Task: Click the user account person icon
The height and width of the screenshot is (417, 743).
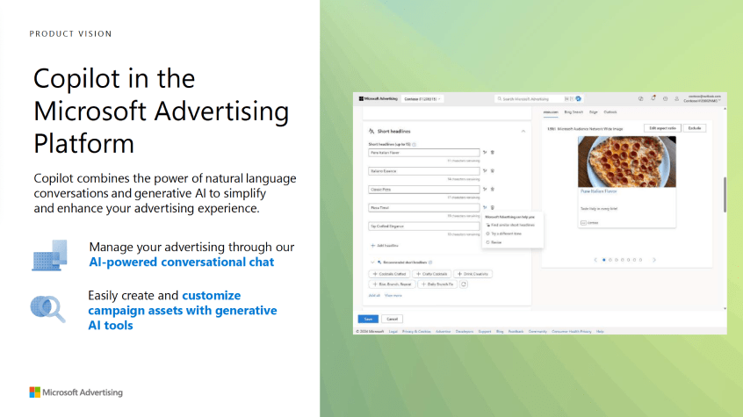Action: [x=676, y=98]
